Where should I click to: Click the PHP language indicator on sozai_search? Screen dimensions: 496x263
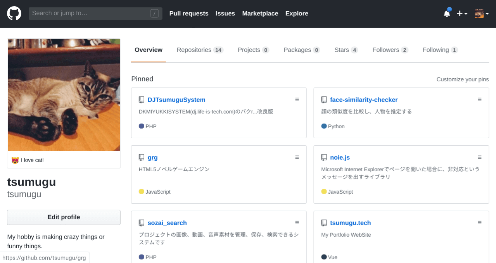[141, 257]
